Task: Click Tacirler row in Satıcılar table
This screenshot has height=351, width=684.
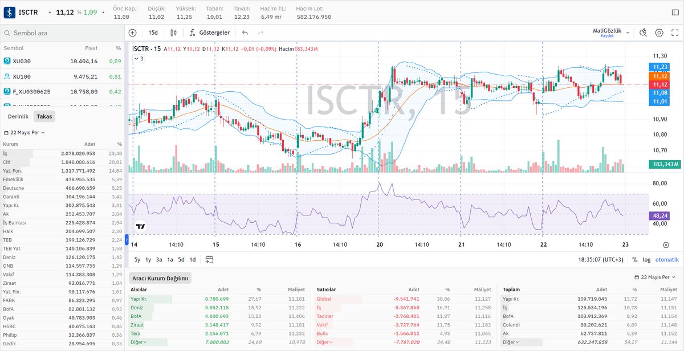Action: point(405,316)
